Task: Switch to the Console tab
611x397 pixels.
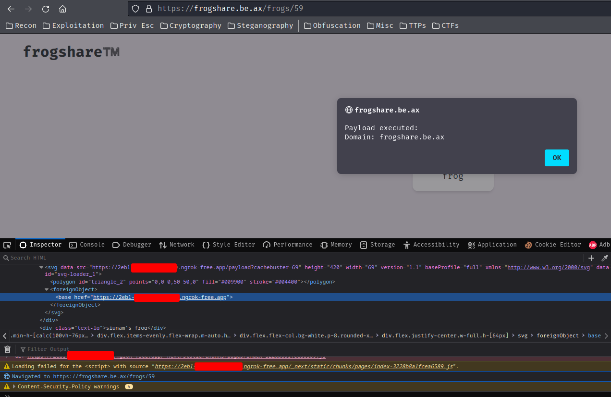Action: (87, 245)
